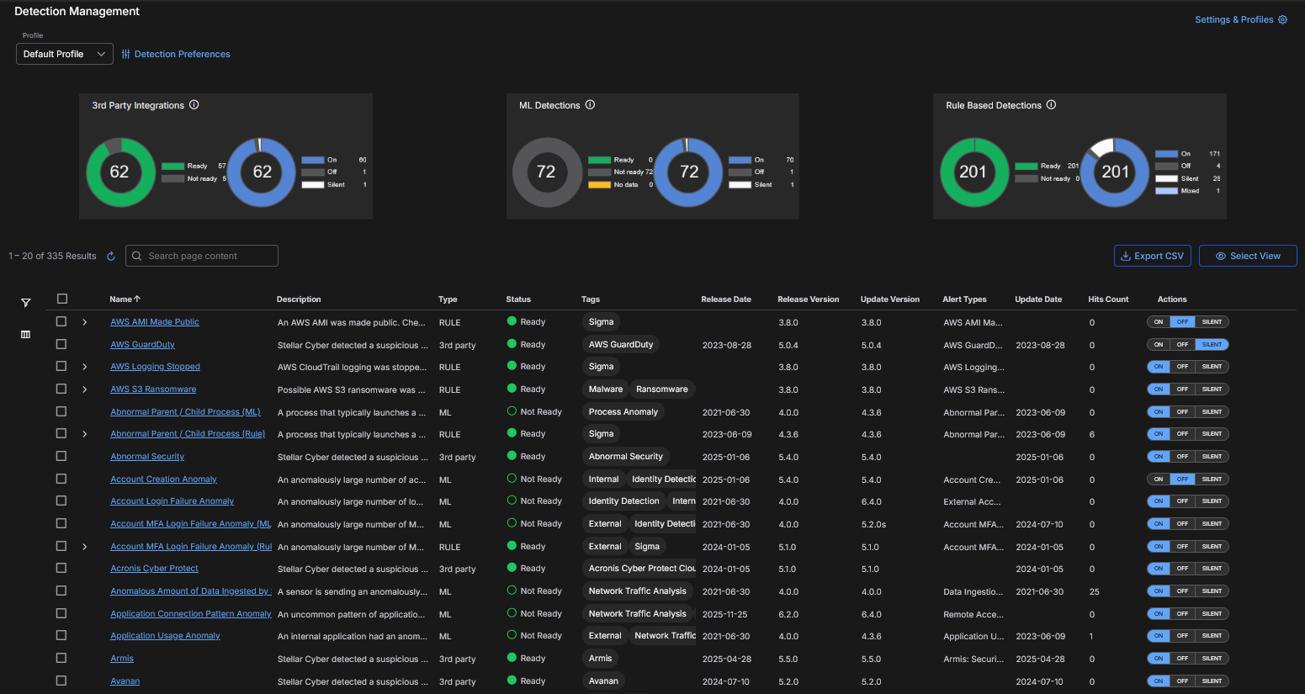Screen dimensions: 1305x694
Task: Expand the AWS AMI Made Public row
Action: [85, 322]
